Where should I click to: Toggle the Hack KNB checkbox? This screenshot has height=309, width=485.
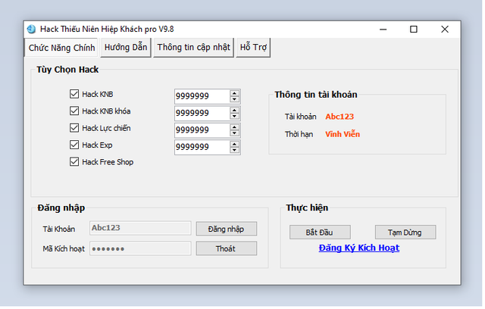(x=74, y=95)
